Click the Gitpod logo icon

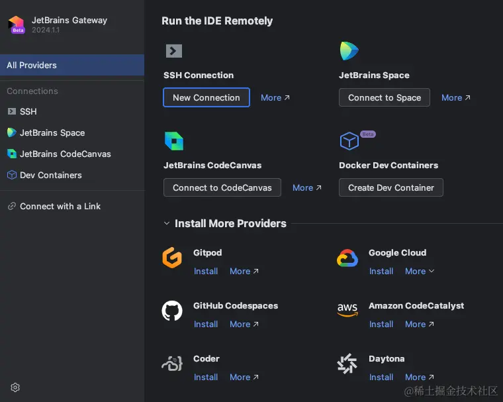coord(172,258)
